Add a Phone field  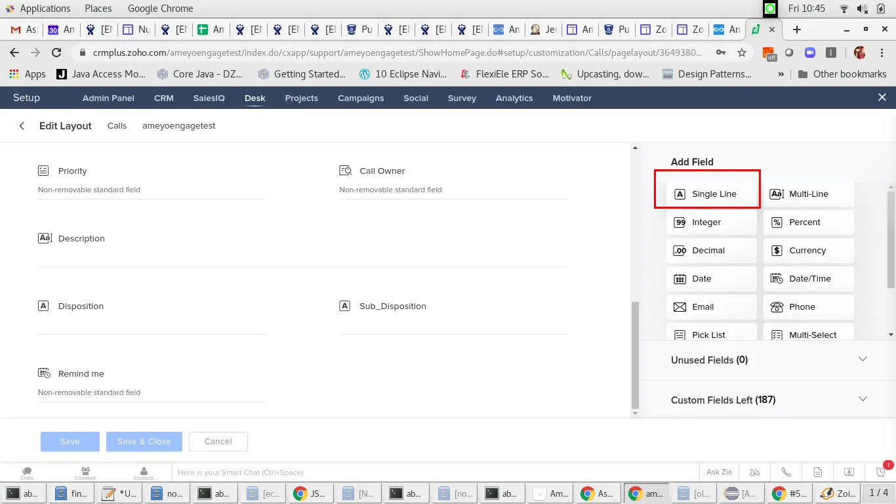(x=808, y=307)
